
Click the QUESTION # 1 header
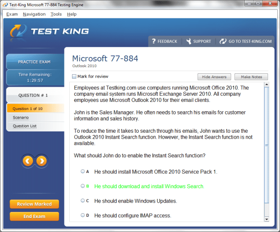coord(33,95)
